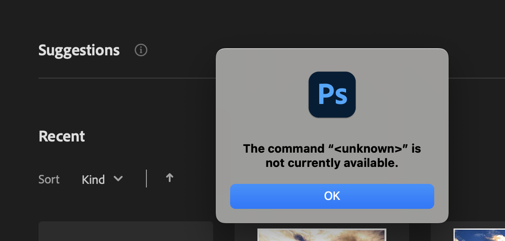Reverse sort order with the up arrow
The height and width of the screenshot is (241, 505).
pos(169,178)
